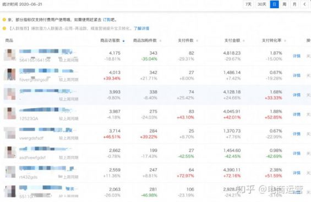Click the +46.51% visitor change value
The width and height of the screenshot is (311, 202).
[112, 137]
